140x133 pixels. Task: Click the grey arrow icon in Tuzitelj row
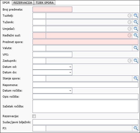[130, 16]
